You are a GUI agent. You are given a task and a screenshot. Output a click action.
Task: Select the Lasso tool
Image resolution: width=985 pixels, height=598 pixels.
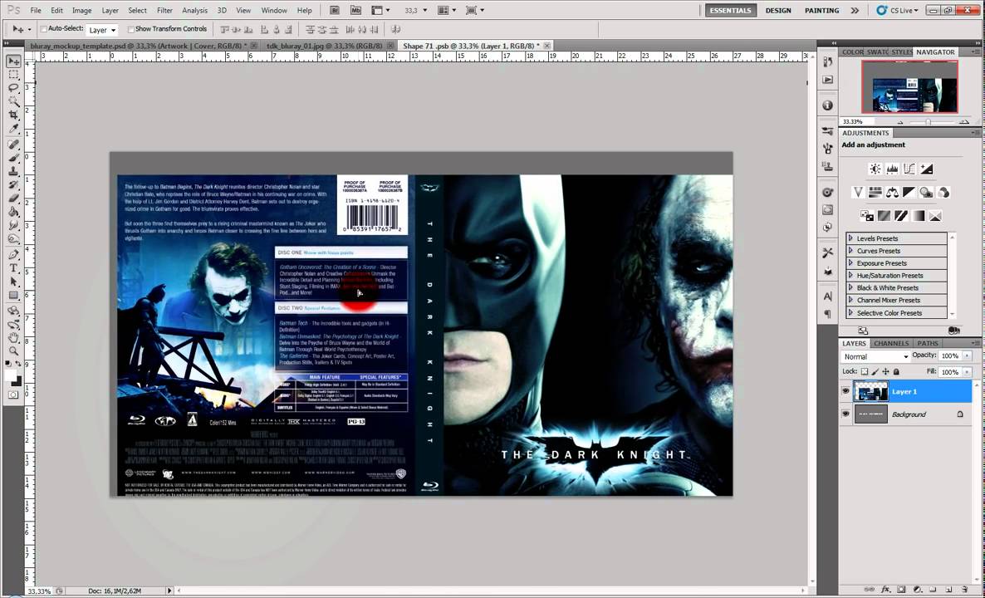coord(13,88)
